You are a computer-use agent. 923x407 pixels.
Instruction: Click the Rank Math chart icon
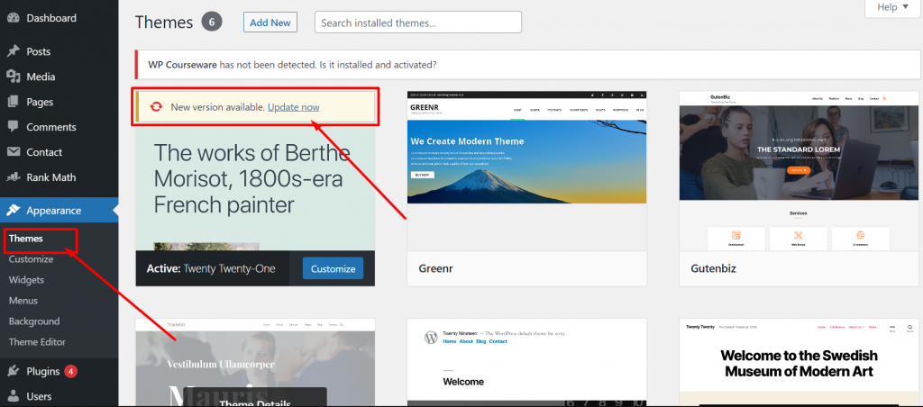point(14,178)
